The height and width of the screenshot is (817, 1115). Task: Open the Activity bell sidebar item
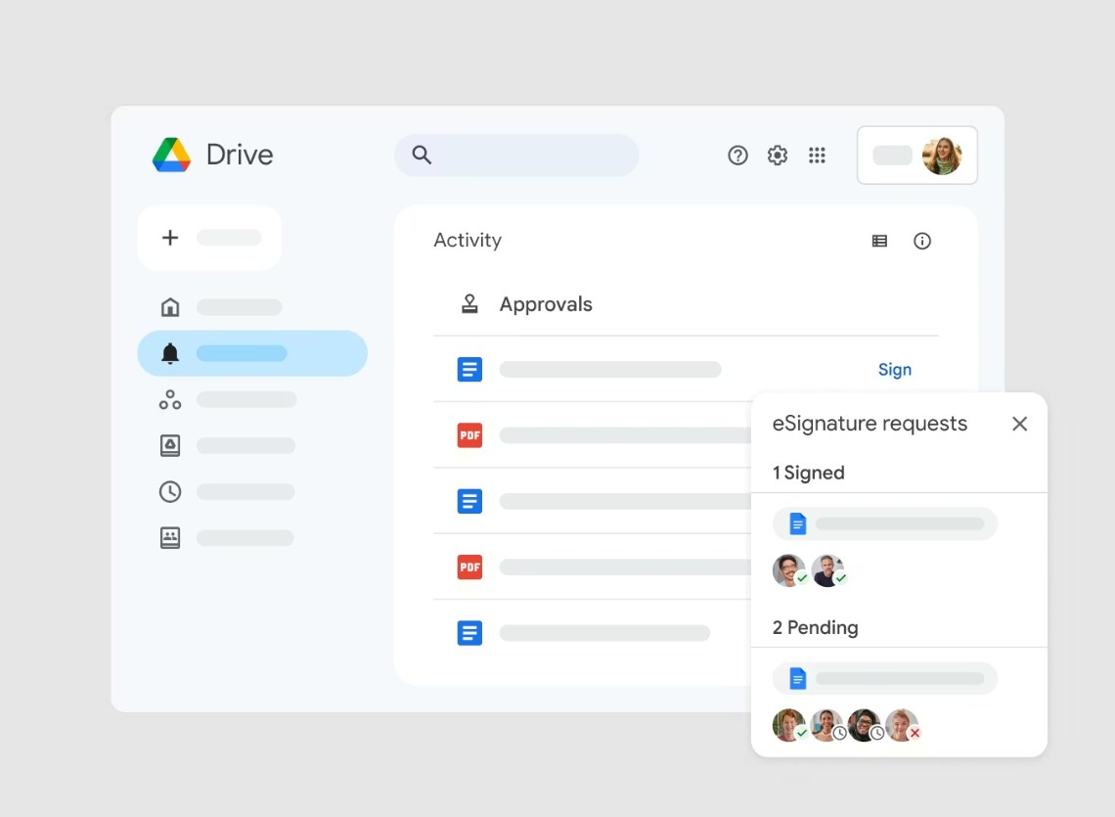click(x=251, y=353)
